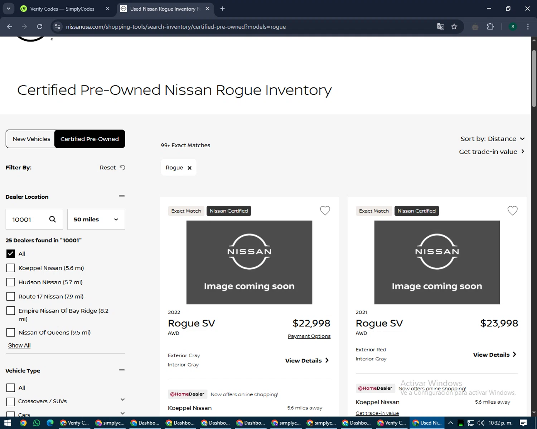Screen dimensions: 537x429
Task: Bookmark this page with the star icon
Action: coord(454,26)
